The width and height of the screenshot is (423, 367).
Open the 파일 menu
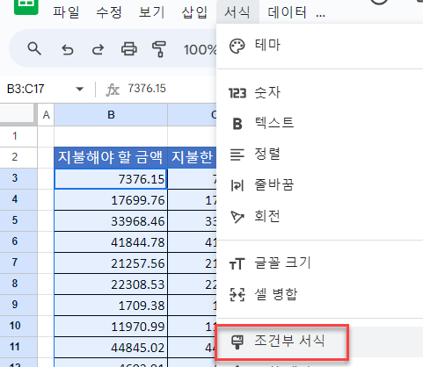point(66,12)
